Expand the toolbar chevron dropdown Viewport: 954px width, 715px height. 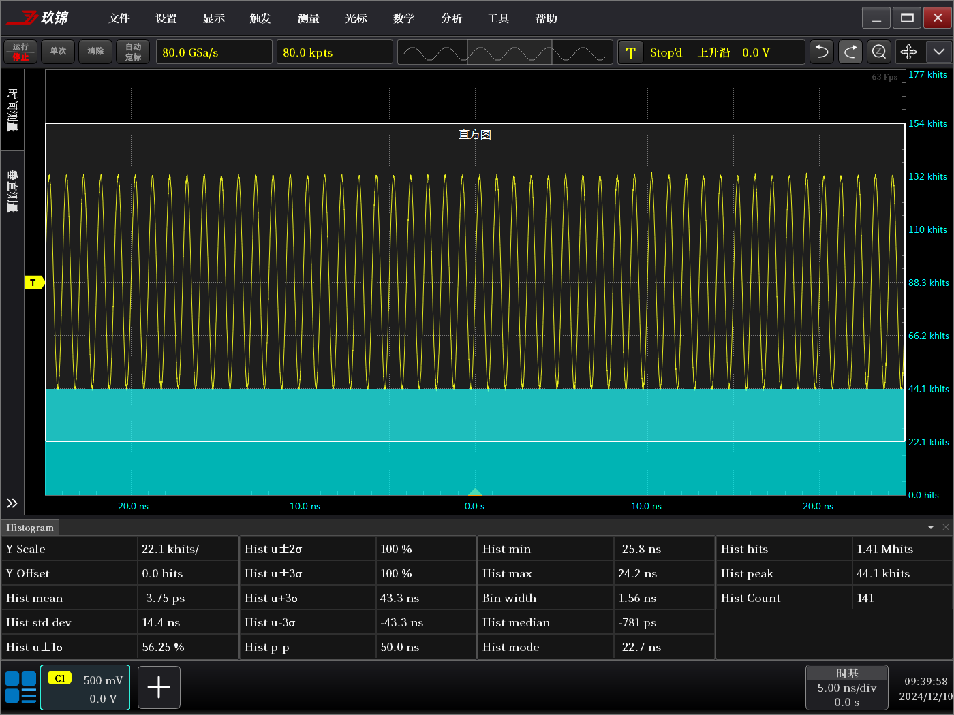pyautogui.click(x=938, y=52)
